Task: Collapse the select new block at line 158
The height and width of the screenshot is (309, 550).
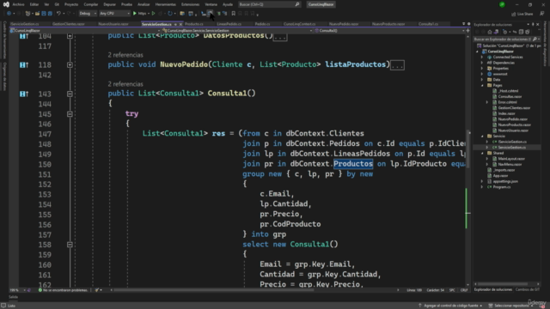Action: tap(70, 245)
